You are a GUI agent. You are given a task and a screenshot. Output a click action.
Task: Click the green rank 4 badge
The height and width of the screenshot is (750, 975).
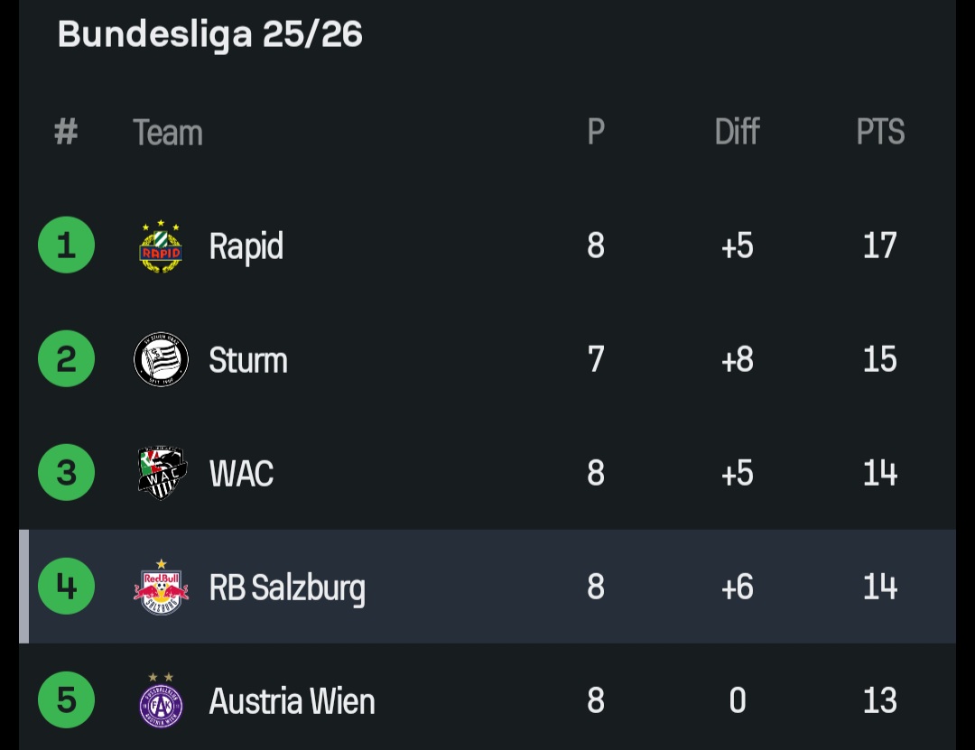click(66, 587)
